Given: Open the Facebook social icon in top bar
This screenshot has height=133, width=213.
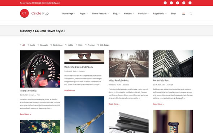Looking at the screenshot, I should pyautogui.click(x=190, y=3).
